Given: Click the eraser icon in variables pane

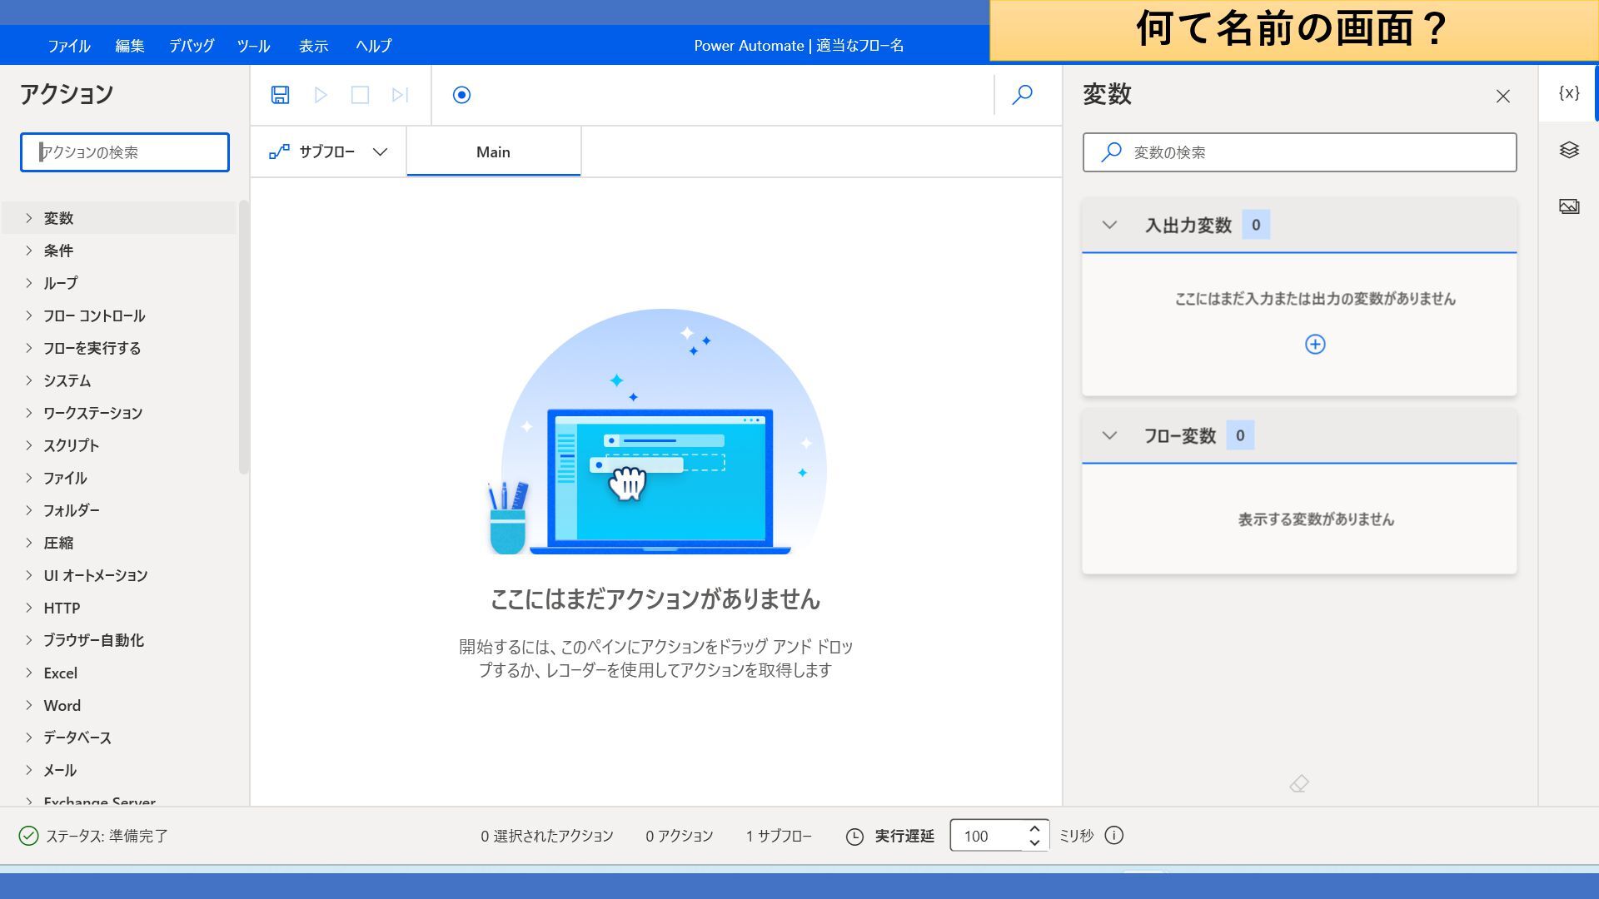Looking at the screenshot, I should (x=1298, y=784).
